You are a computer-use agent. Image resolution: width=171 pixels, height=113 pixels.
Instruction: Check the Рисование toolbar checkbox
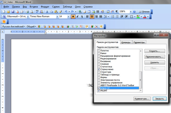(99, 61)
